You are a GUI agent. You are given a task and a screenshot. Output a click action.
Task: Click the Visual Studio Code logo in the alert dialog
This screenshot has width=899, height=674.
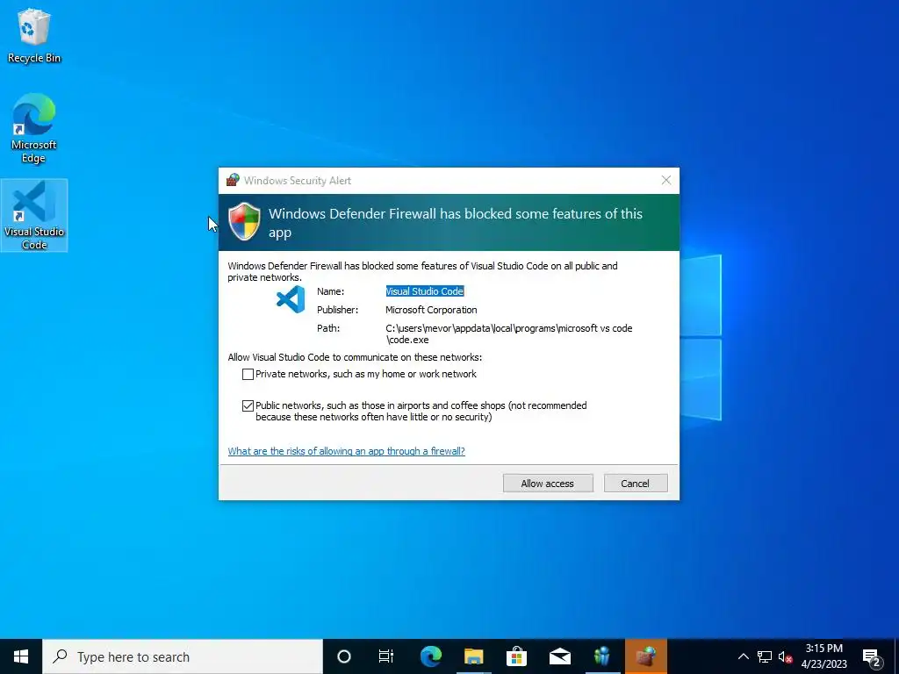click(291, 300)
